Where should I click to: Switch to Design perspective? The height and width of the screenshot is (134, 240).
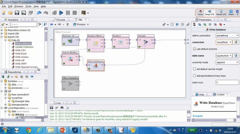tap(210, 12)
